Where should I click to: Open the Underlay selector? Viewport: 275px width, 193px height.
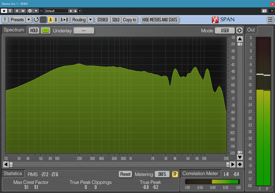click(84, 31)
